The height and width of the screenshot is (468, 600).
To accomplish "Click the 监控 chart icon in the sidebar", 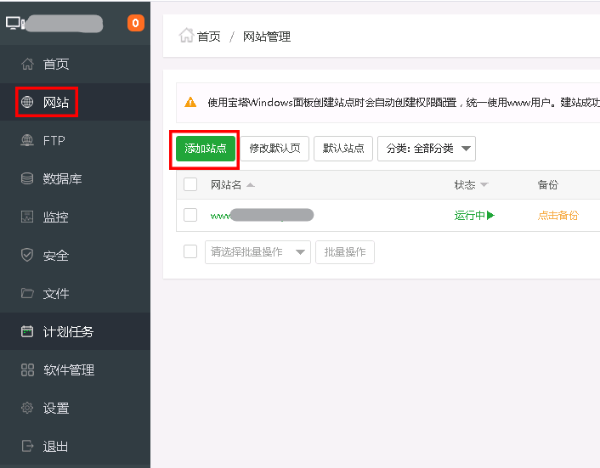I will pos(27,217).
